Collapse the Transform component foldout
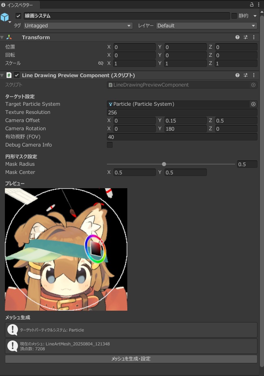 (2, 38)
